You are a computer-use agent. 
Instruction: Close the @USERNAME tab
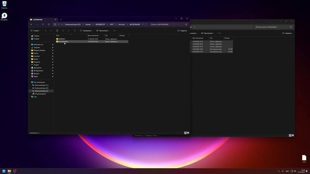56,20
